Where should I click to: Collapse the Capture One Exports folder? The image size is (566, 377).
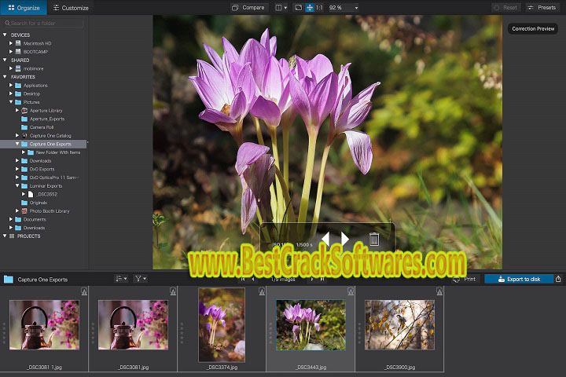(x=17, y=144)
